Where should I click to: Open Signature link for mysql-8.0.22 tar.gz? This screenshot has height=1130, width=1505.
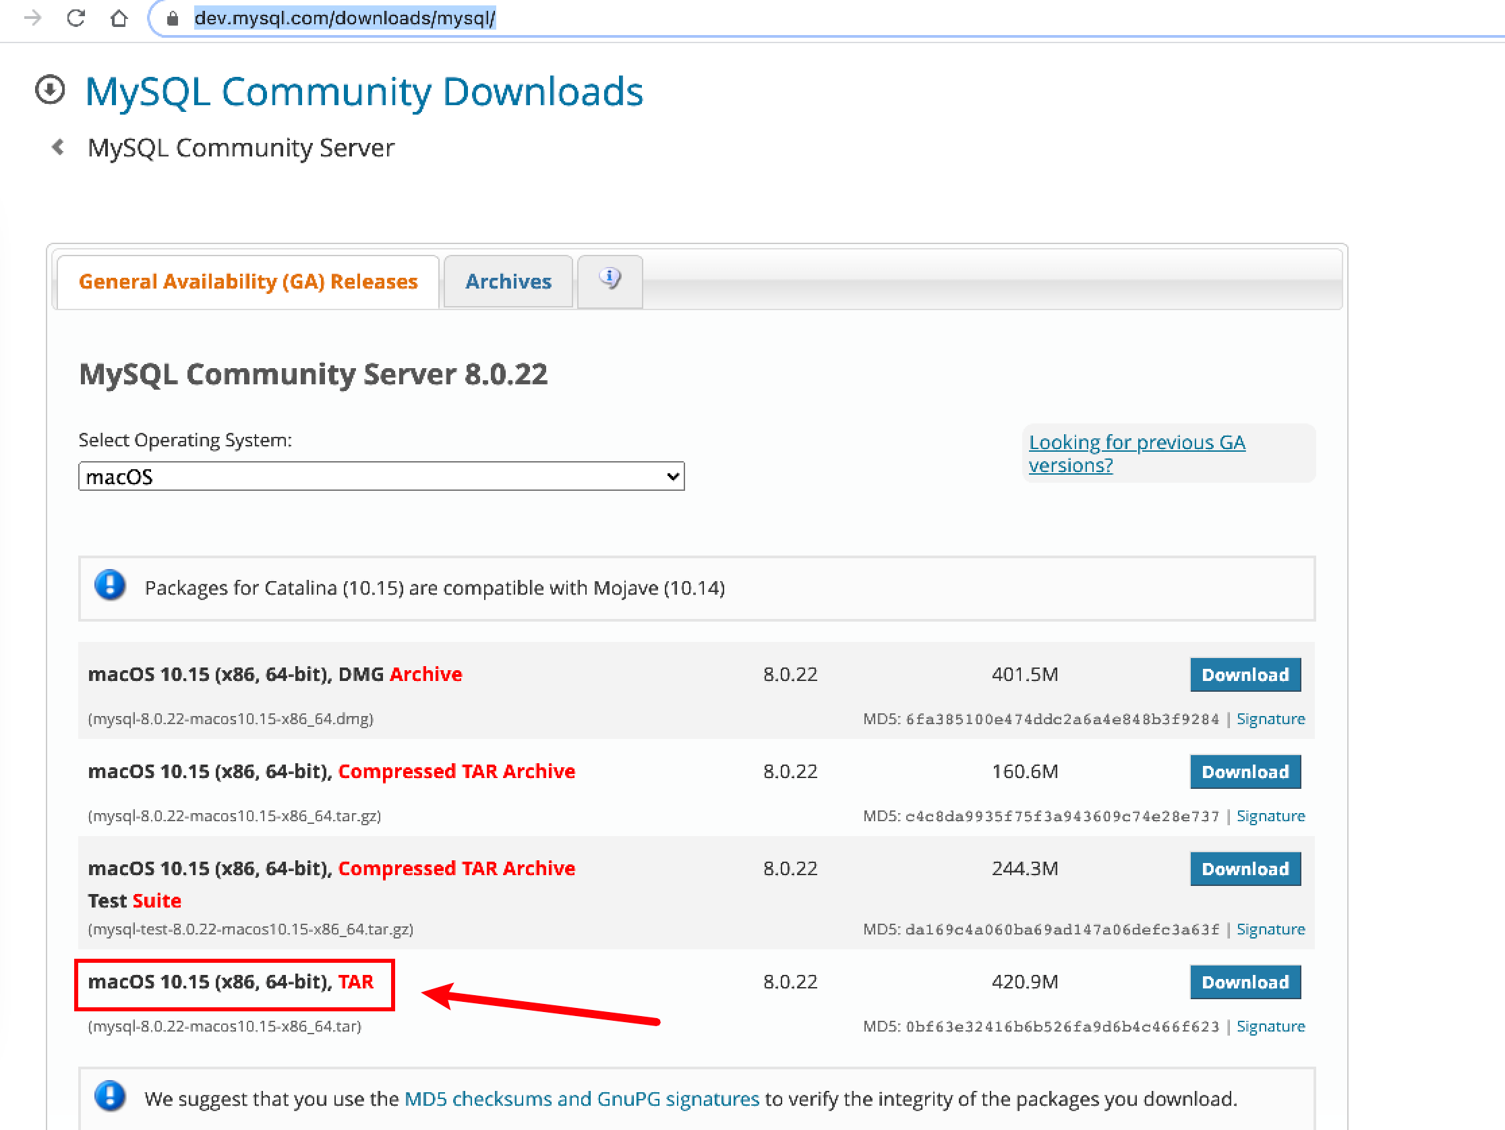1270,816
